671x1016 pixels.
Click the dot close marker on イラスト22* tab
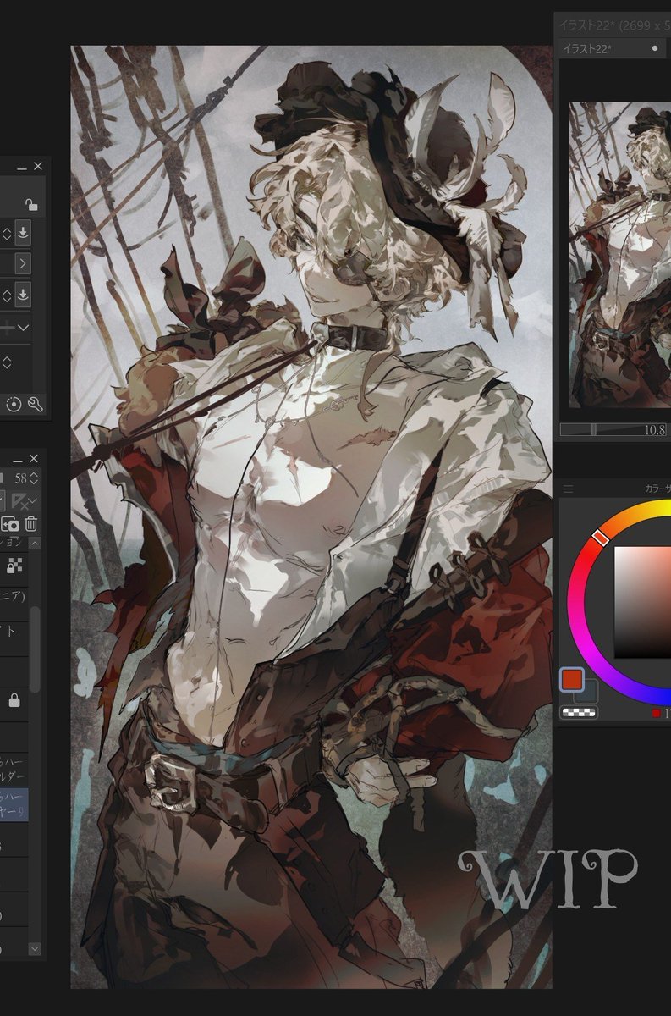click(x=654, y=48)
